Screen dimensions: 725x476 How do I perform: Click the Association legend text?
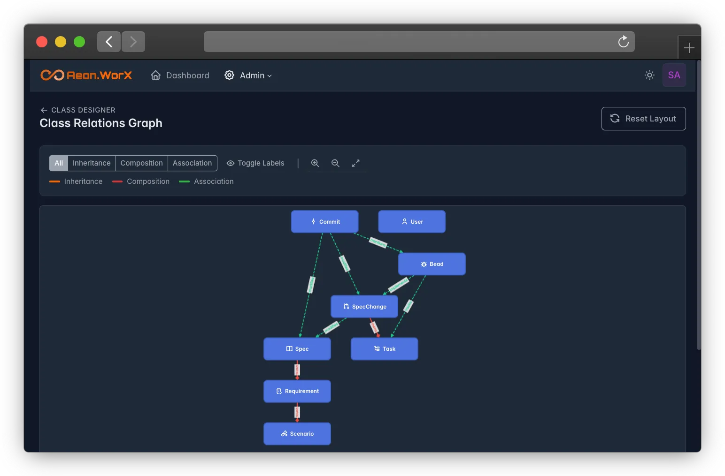click(x=214, y=181)
